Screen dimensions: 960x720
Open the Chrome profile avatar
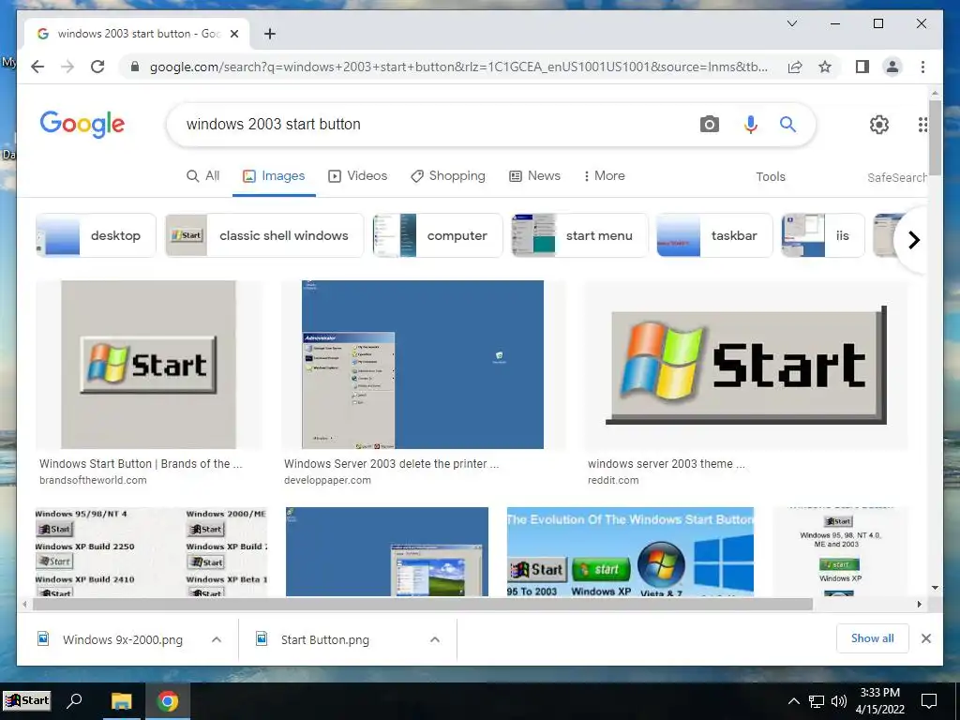(892, 67)
